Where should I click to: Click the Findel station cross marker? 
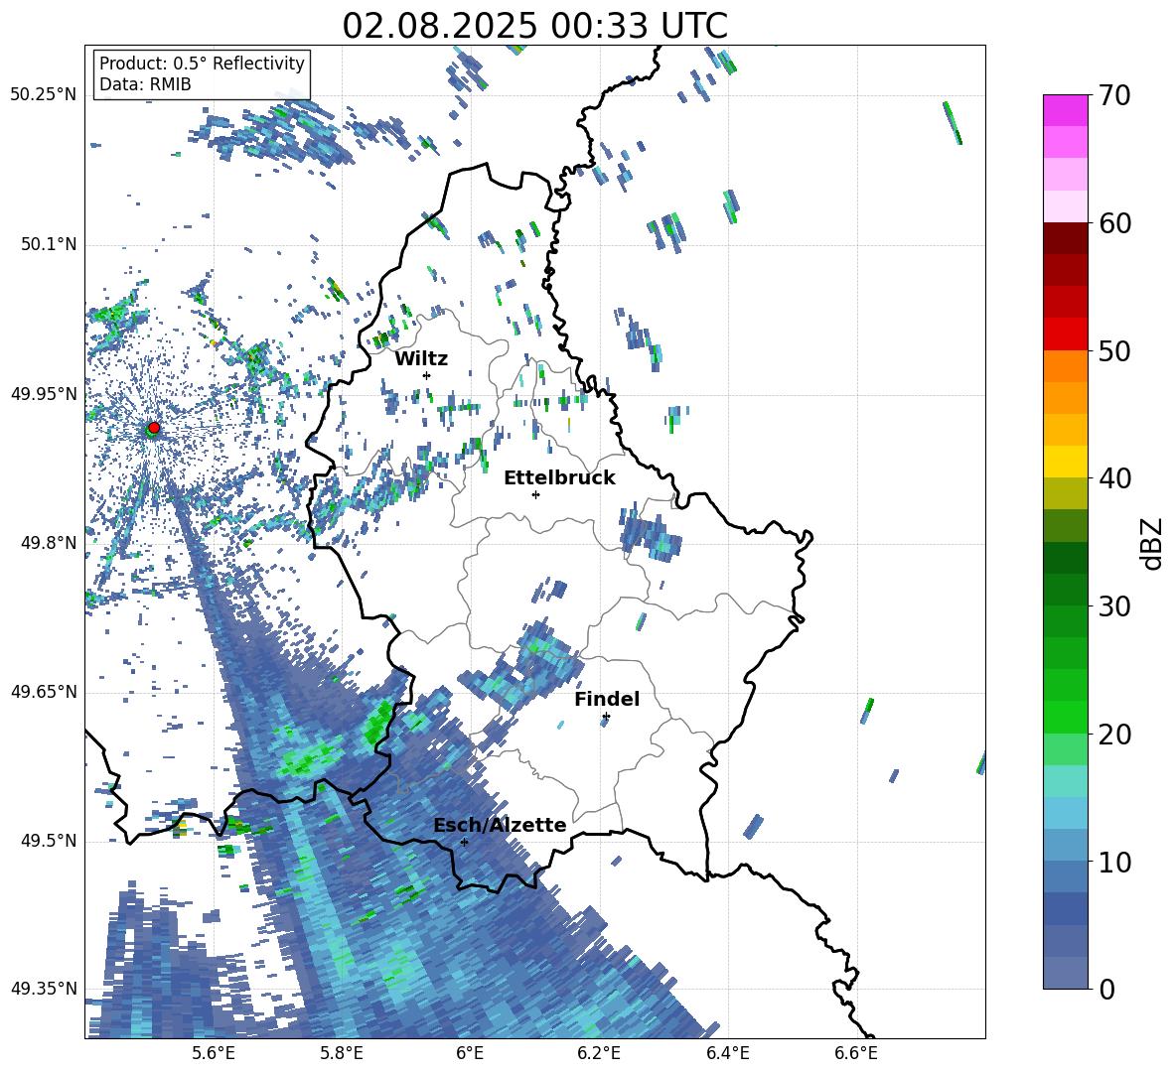[606, 717]
